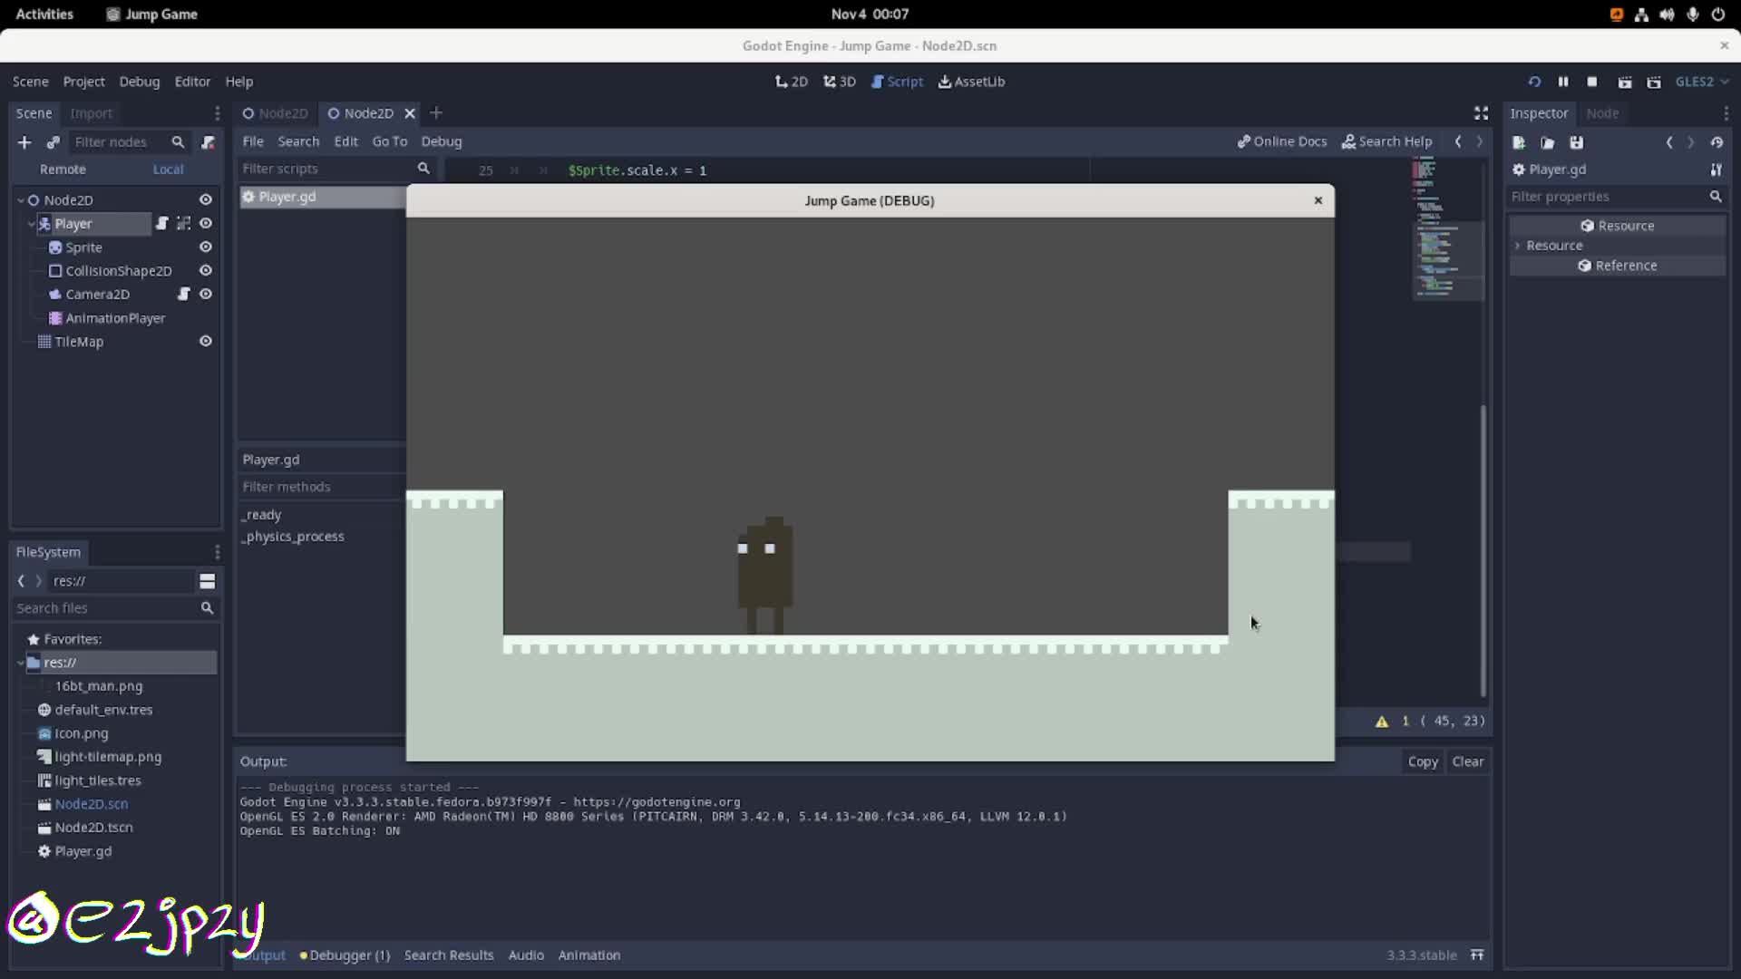This screenshot has width=1741, height=979.
Task: Toggle visibility of the TileMap node
Action: 206,341
